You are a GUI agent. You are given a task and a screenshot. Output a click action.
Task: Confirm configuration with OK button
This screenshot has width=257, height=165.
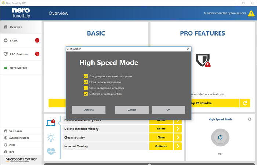tap(168, 110)
